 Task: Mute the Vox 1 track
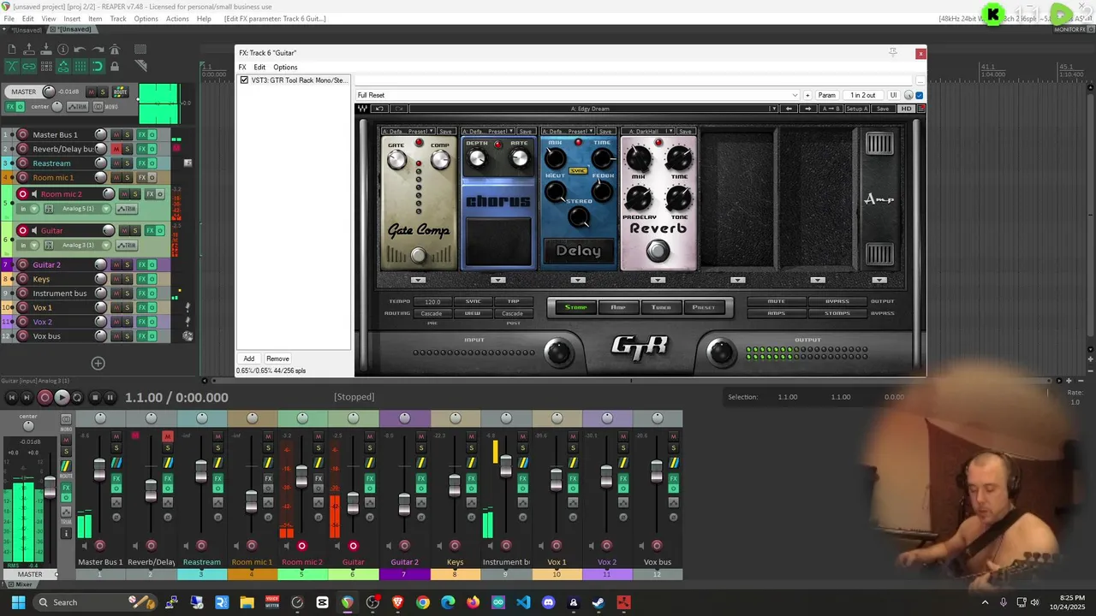(x=116, y=307)
